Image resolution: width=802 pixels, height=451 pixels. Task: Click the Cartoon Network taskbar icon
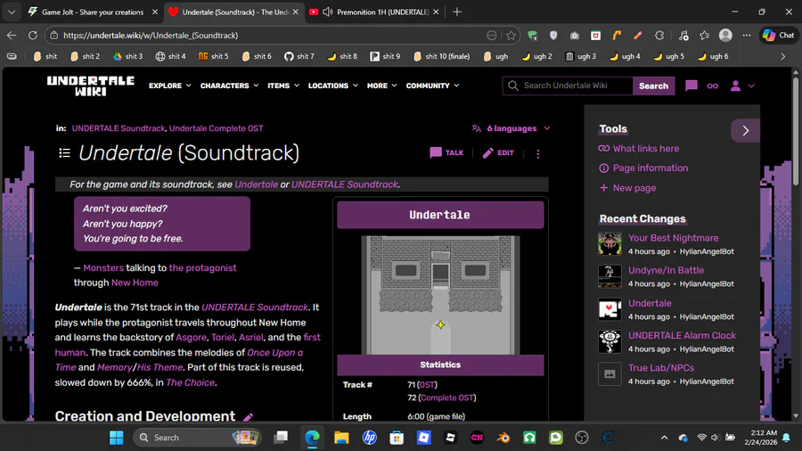(x=477, y=438)
